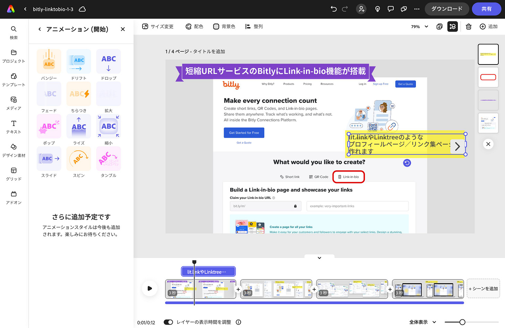Toggle レイヤーの表示時間を調整 switch

pos(168,322)
